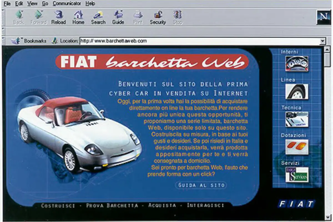Follow the Interagisci link
The image size is (333, 222).
coord(205,206)
